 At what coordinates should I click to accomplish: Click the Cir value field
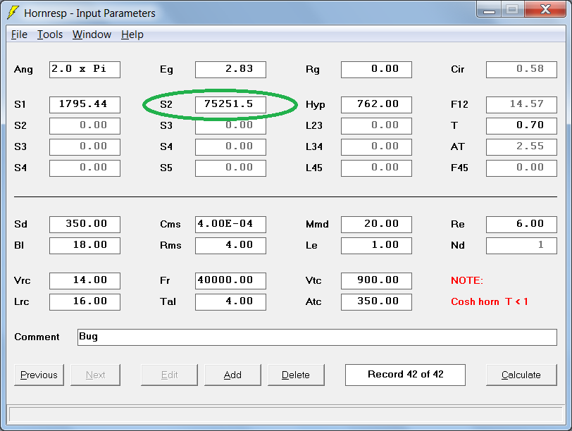pyautogui.click(x=521, y=69)
